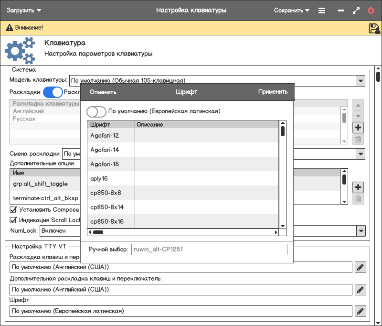Click the warning triangle icon
This screenshot has width=382, height=326.
click(x=9, y=28)
